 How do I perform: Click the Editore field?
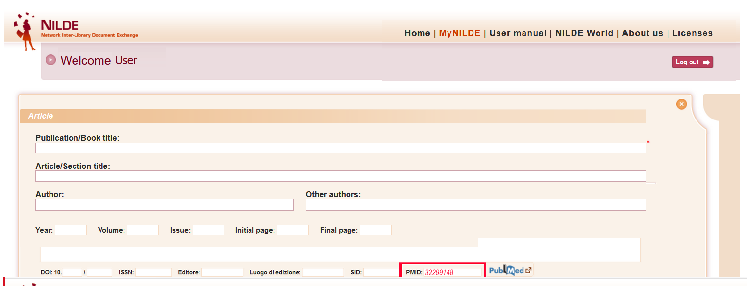222,272
